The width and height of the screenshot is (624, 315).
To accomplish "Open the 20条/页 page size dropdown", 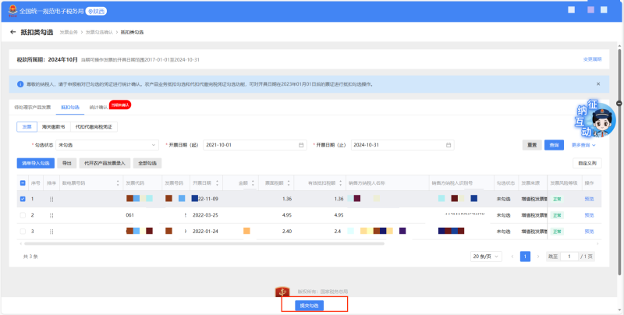I will click(486, 256).
